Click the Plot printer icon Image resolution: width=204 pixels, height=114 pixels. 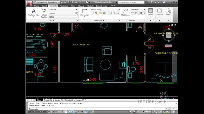click(x=87, y=2)
